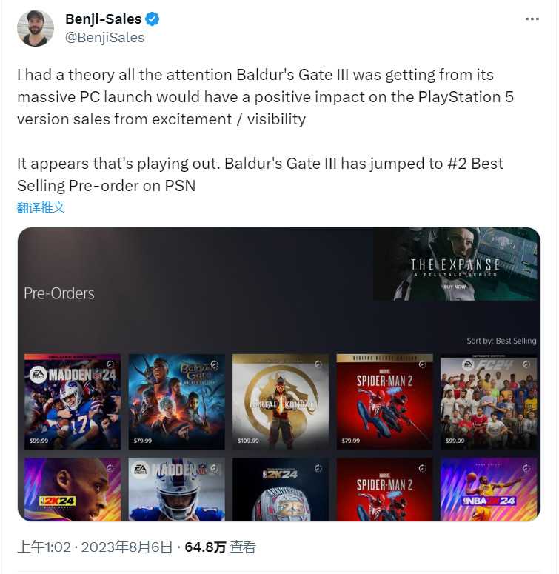Click The Expanse Buy Now banner
559x574 pixels.
[x=457, y=264]
